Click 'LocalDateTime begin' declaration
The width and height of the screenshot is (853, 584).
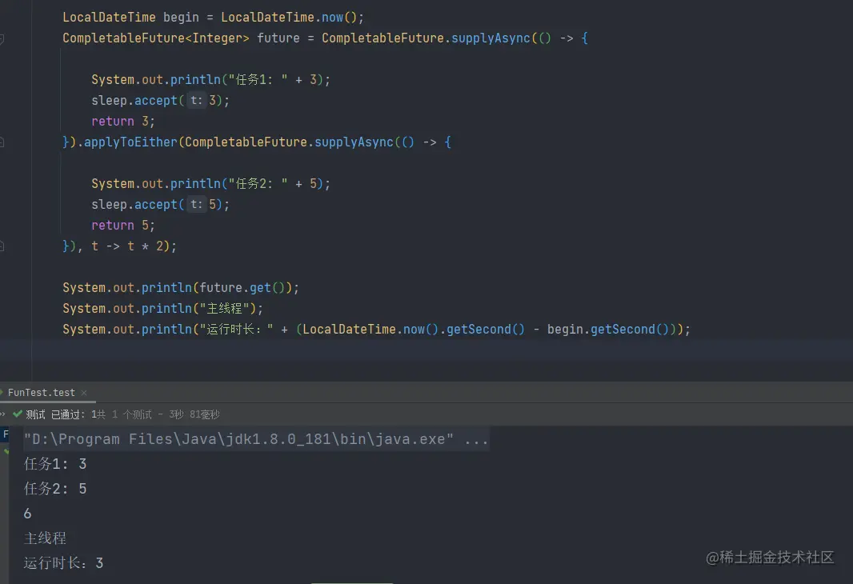[x=130, y=18]
